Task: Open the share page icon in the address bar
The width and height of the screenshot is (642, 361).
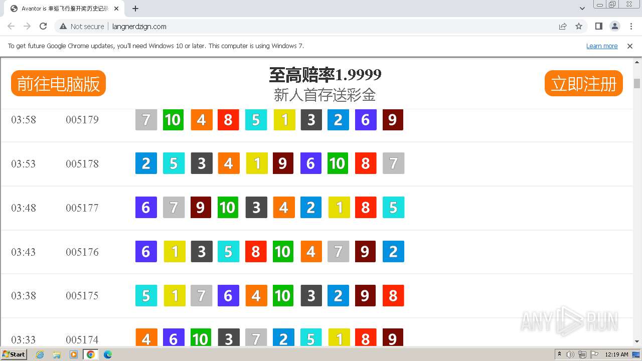Action: coord(563,27)
